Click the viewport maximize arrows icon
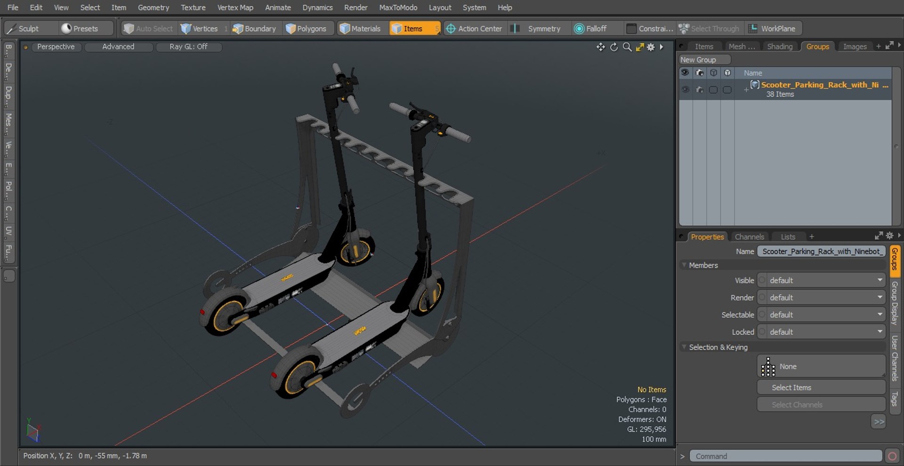Image resolution: width=904 pixels, height=466 pixels. [639, 47]
